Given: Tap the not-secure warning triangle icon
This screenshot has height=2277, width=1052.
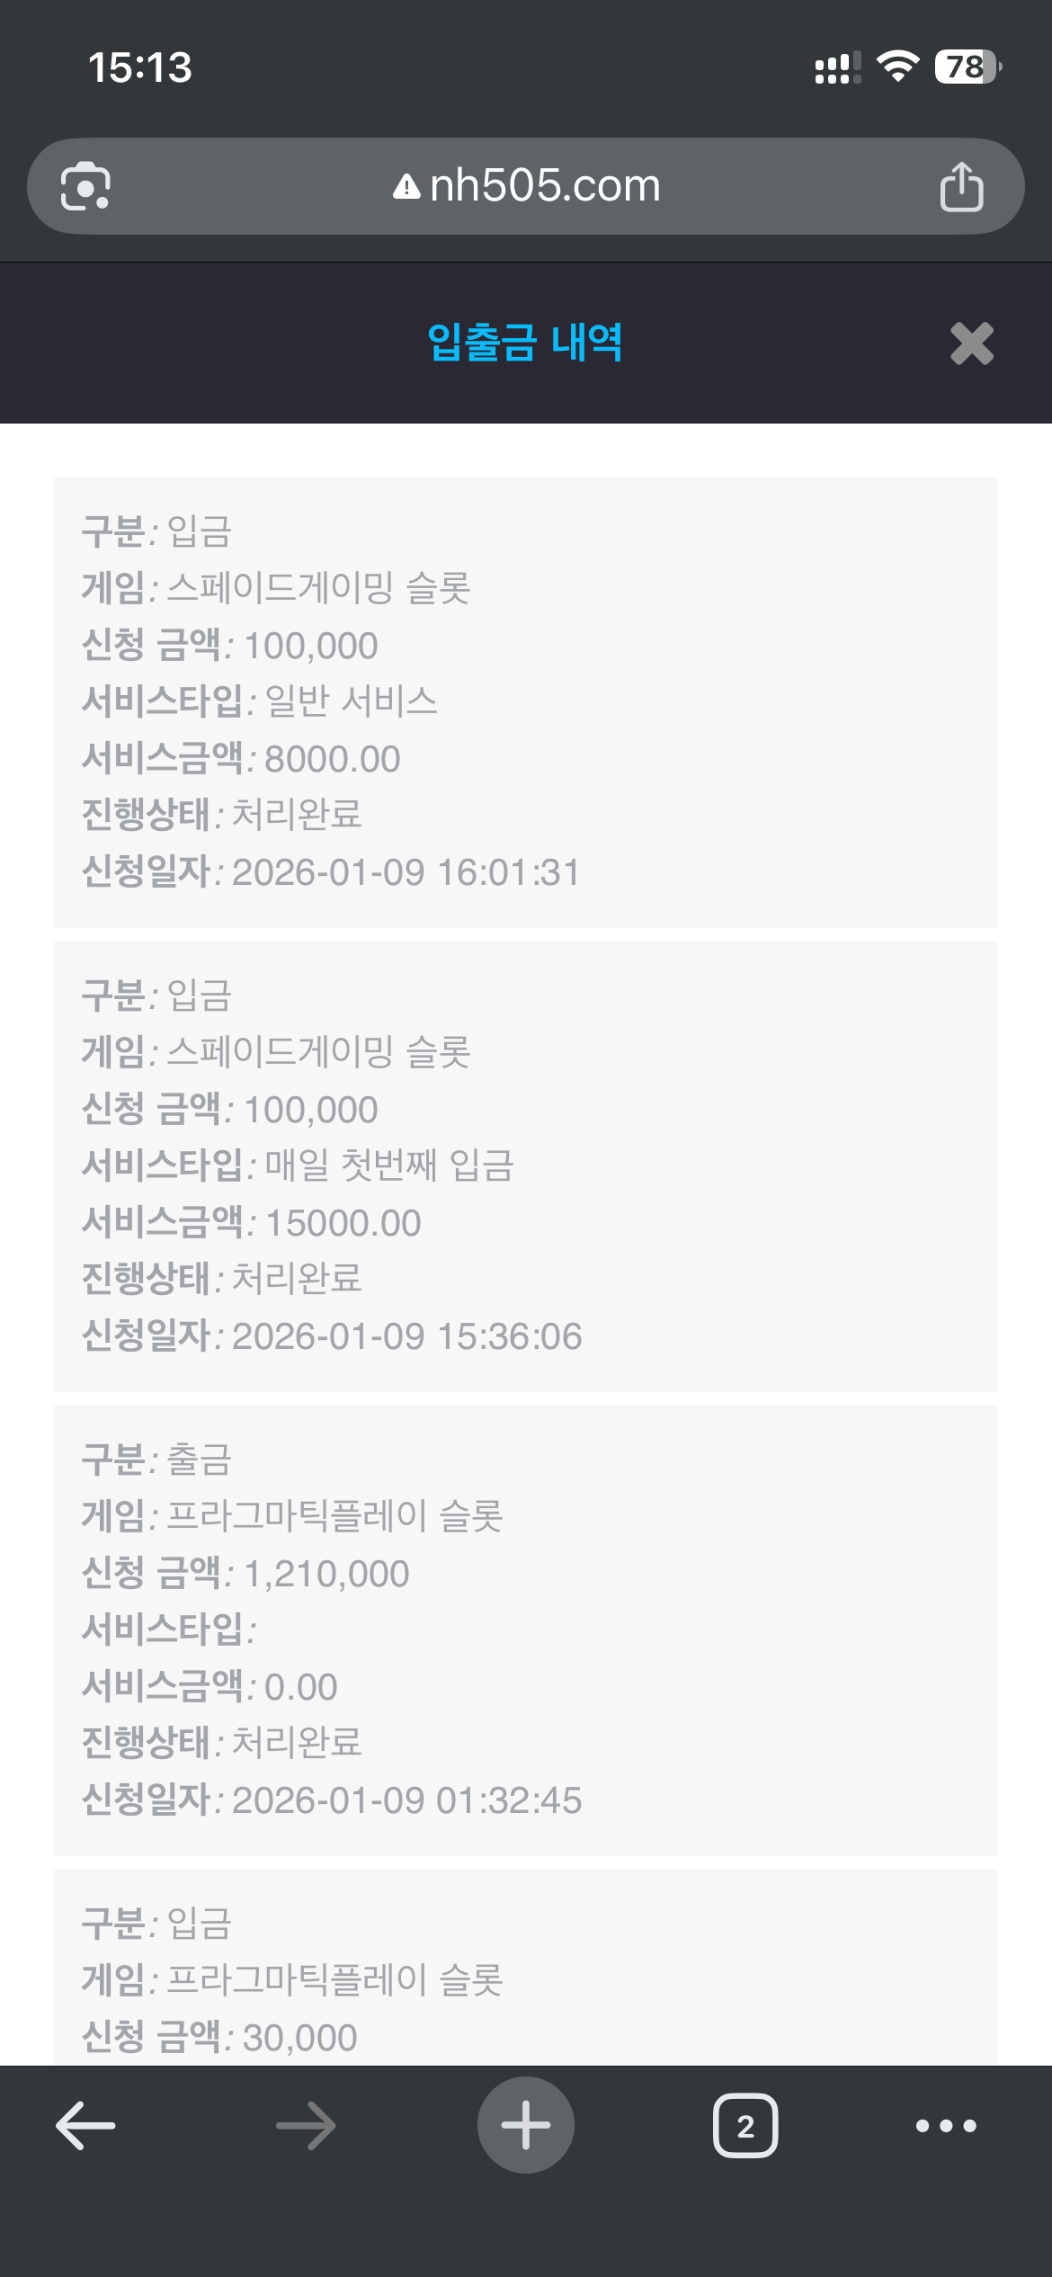Looking at the screenshot, I should click(x=406, y=187).
